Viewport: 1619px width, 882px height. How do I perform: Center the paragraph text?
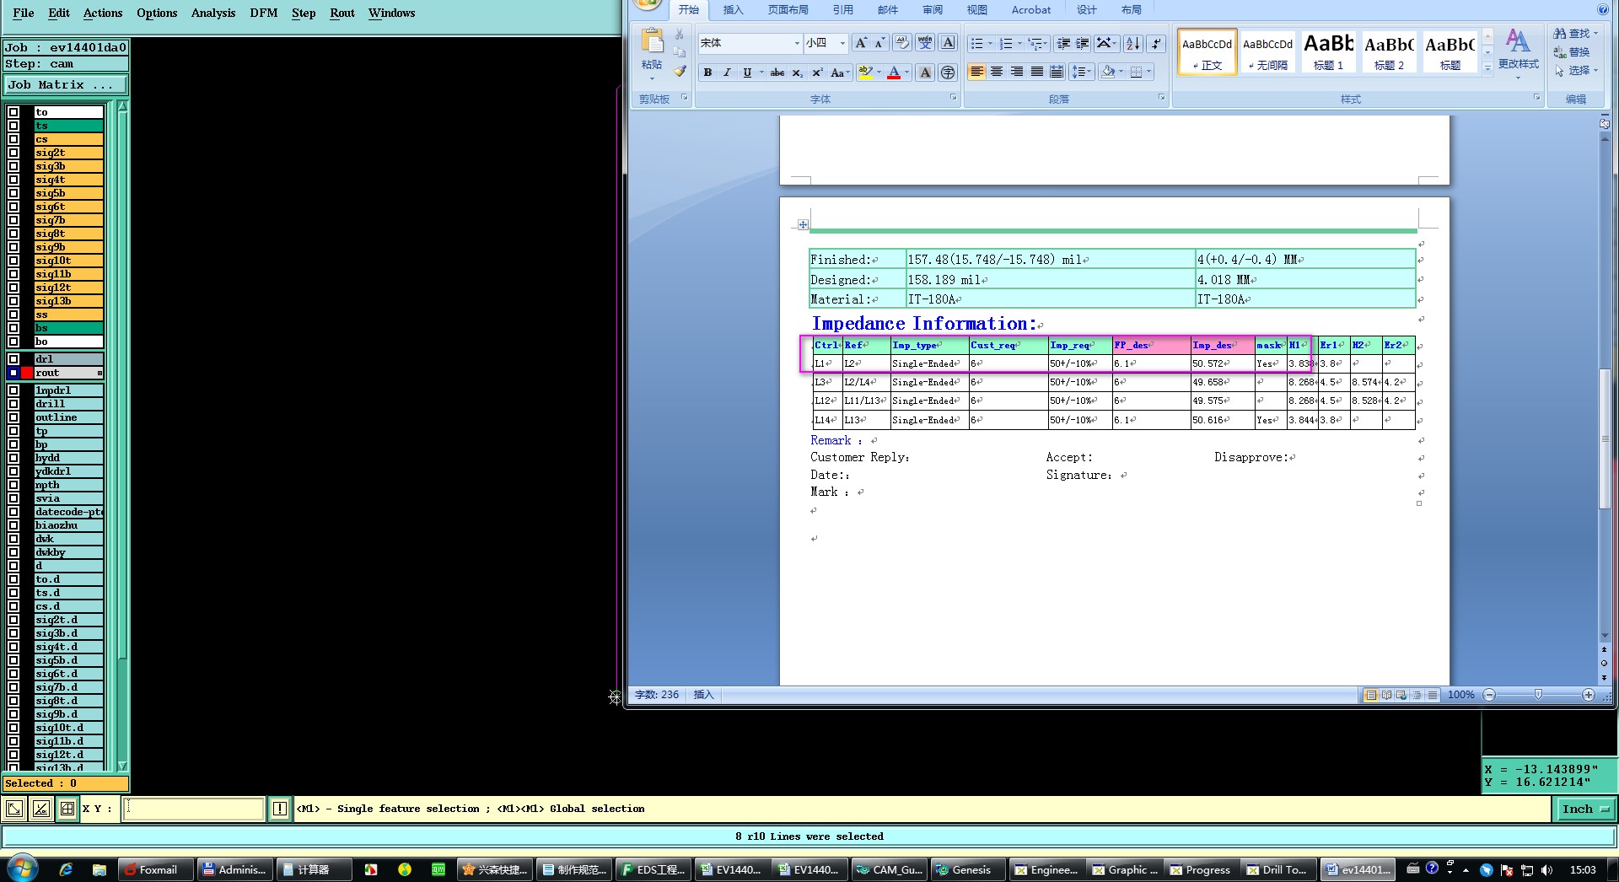tap(997, 73)
